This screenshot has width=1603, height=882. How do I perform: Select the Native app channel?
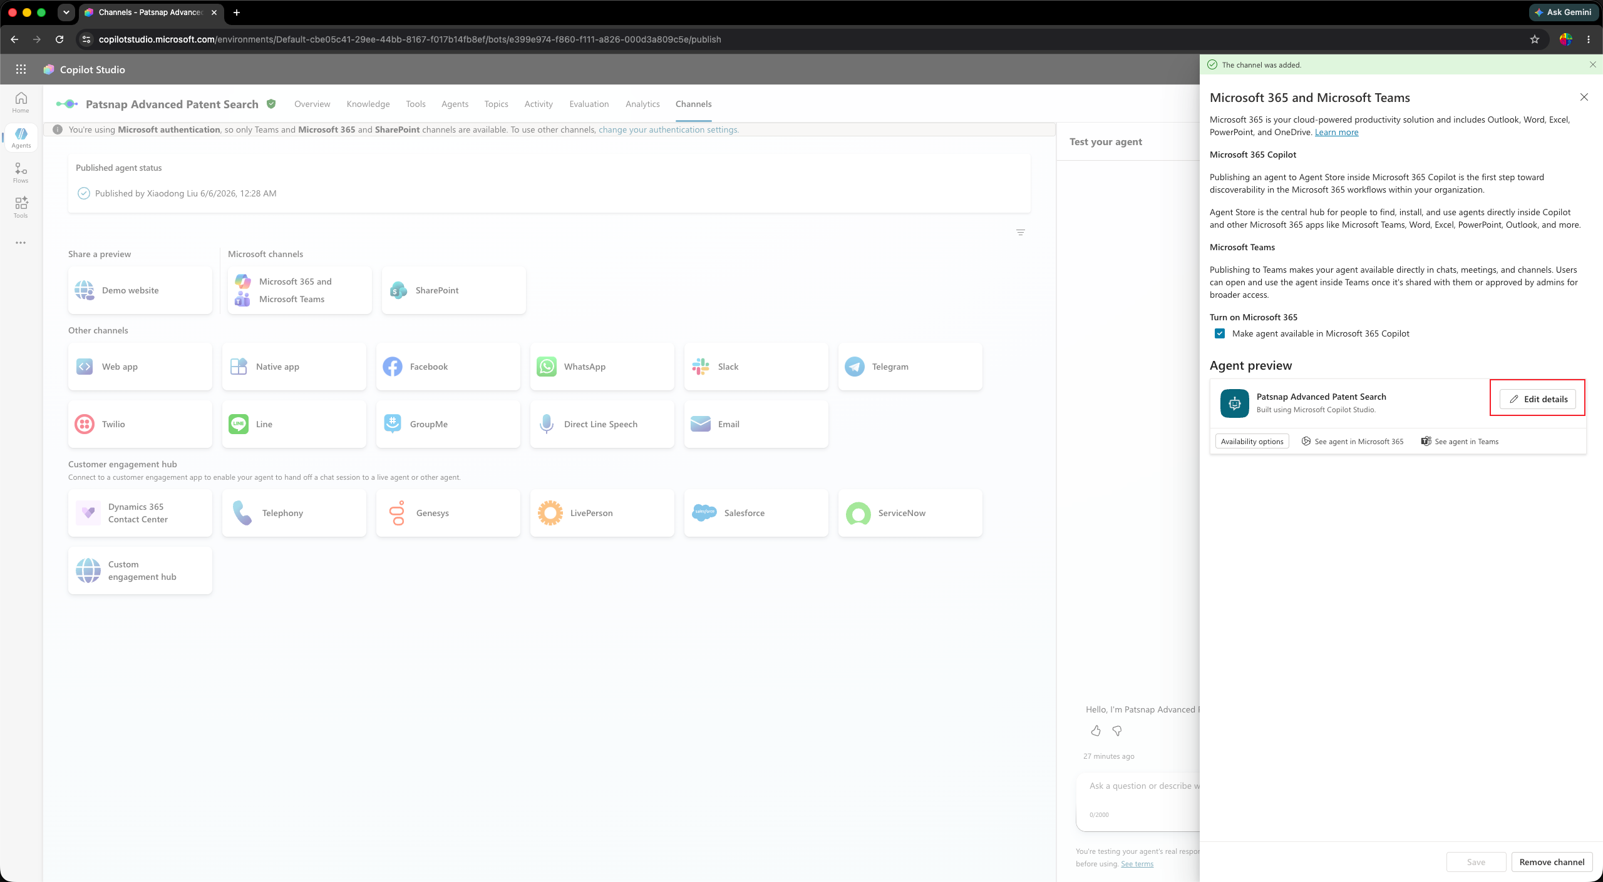coord(294,367)
